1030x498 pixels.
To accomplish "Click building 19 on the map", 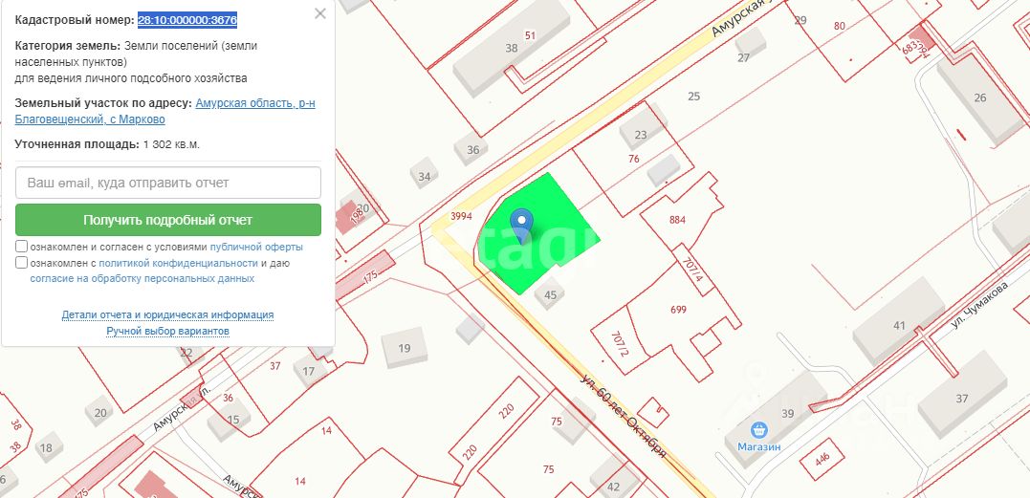I will [405, 348].
